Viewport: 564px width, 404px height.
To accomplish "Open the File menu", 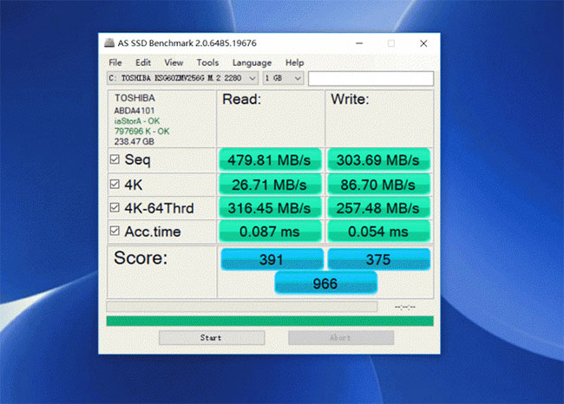I will [x=115, y=62].
